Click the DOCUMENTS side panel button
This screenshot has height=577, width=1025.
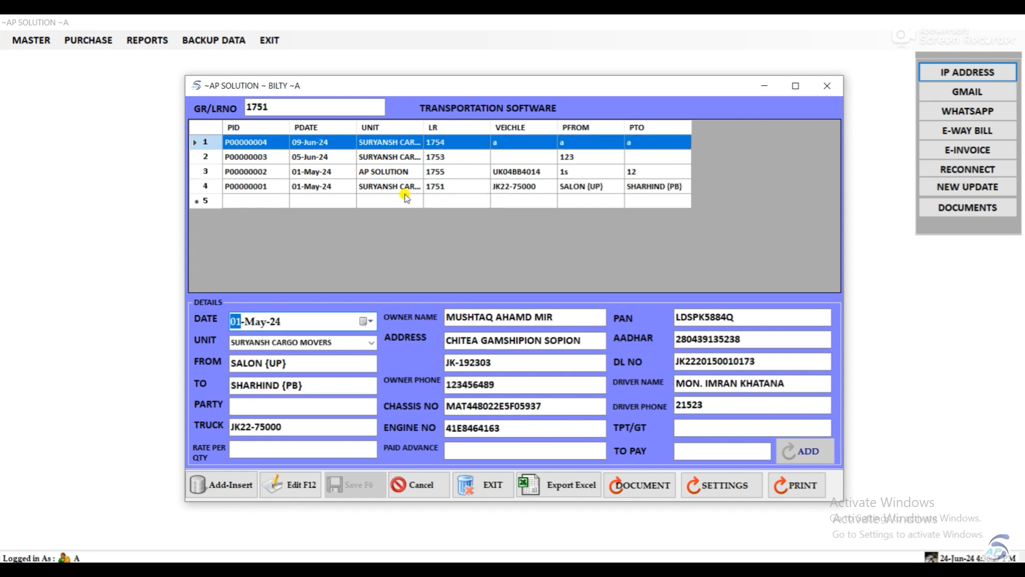967,207
